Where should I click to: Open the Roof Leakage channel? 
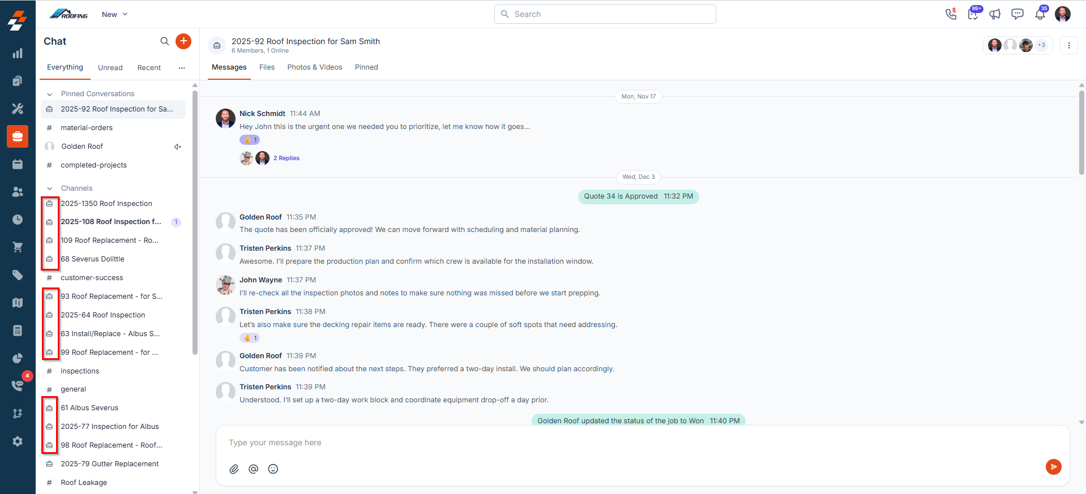pos(113,483)
